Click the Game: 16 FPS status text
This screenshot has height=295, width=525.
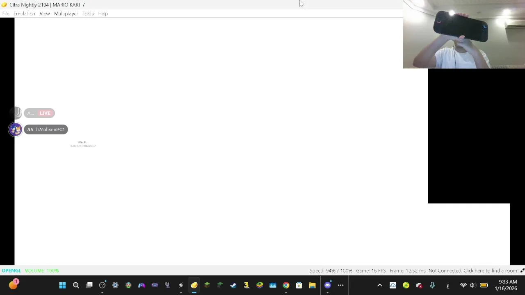371,270
